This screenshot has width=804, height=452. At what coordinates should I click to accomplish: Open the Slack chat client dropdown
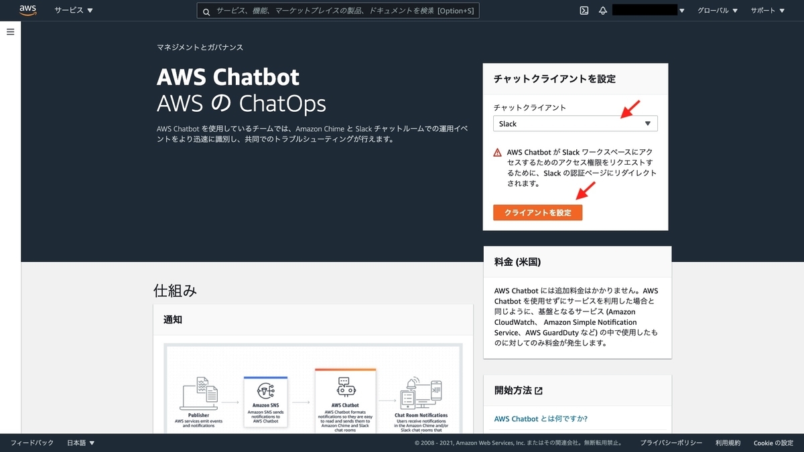click(x=576, y=124)
